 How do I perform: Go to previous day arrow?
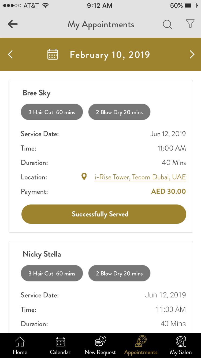(10, 54)
